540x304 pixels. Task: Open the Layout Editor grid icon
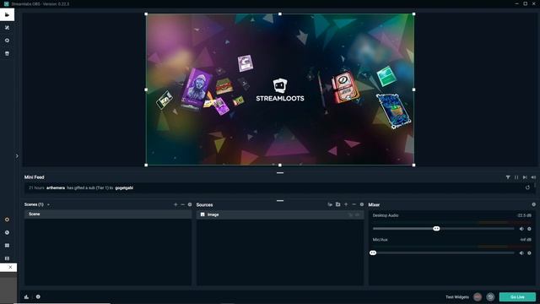click(x=7, y=246)
